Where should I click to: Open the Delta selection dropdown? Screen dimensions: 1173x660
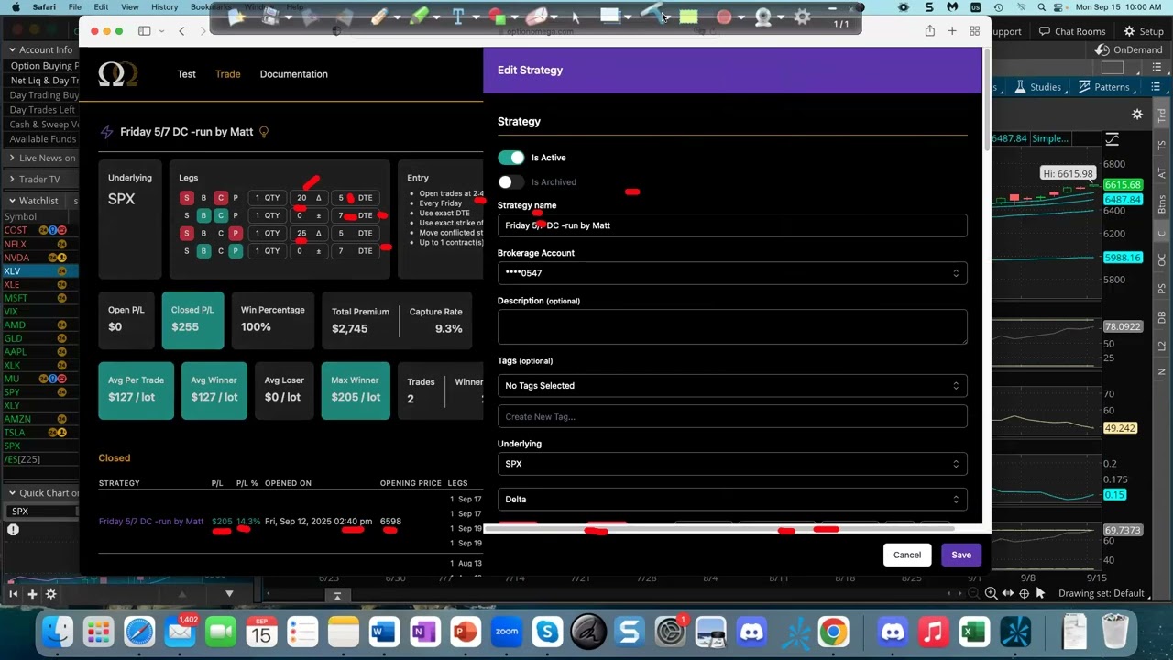(732, 500)
